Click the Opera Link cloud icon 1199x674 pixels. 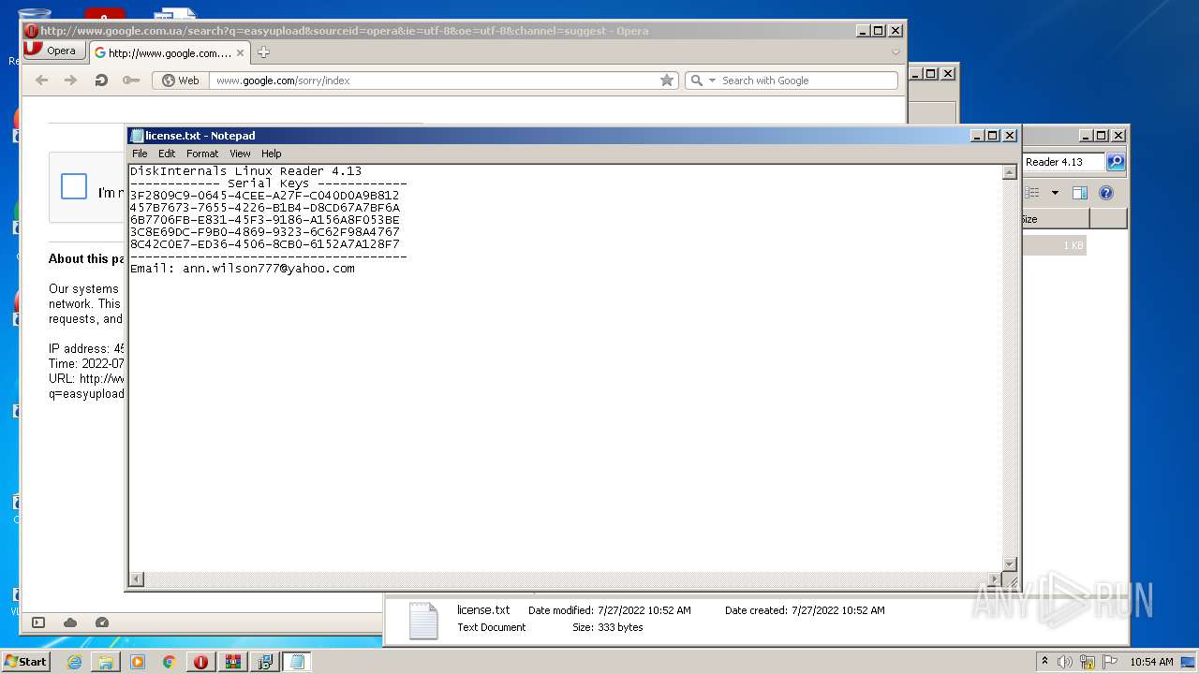[70, 623]
